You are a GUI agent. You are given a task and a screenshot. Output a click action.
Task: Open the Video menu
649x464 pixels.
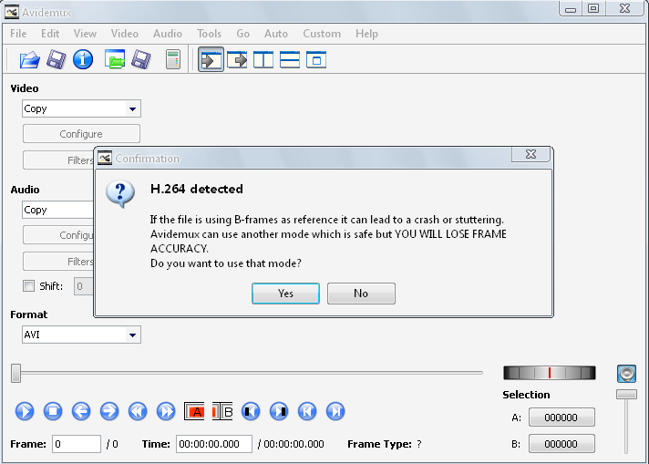(125, 34)
